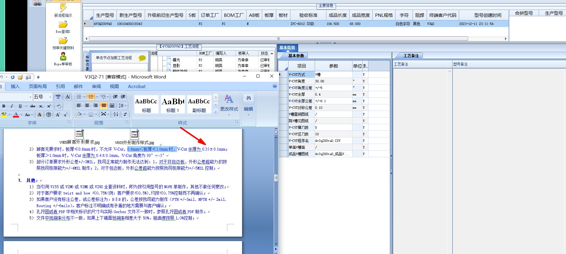Select the 基本参数 tab
Image resolution: width=566 pixels, height=254 pixels.
coord(296,56)
